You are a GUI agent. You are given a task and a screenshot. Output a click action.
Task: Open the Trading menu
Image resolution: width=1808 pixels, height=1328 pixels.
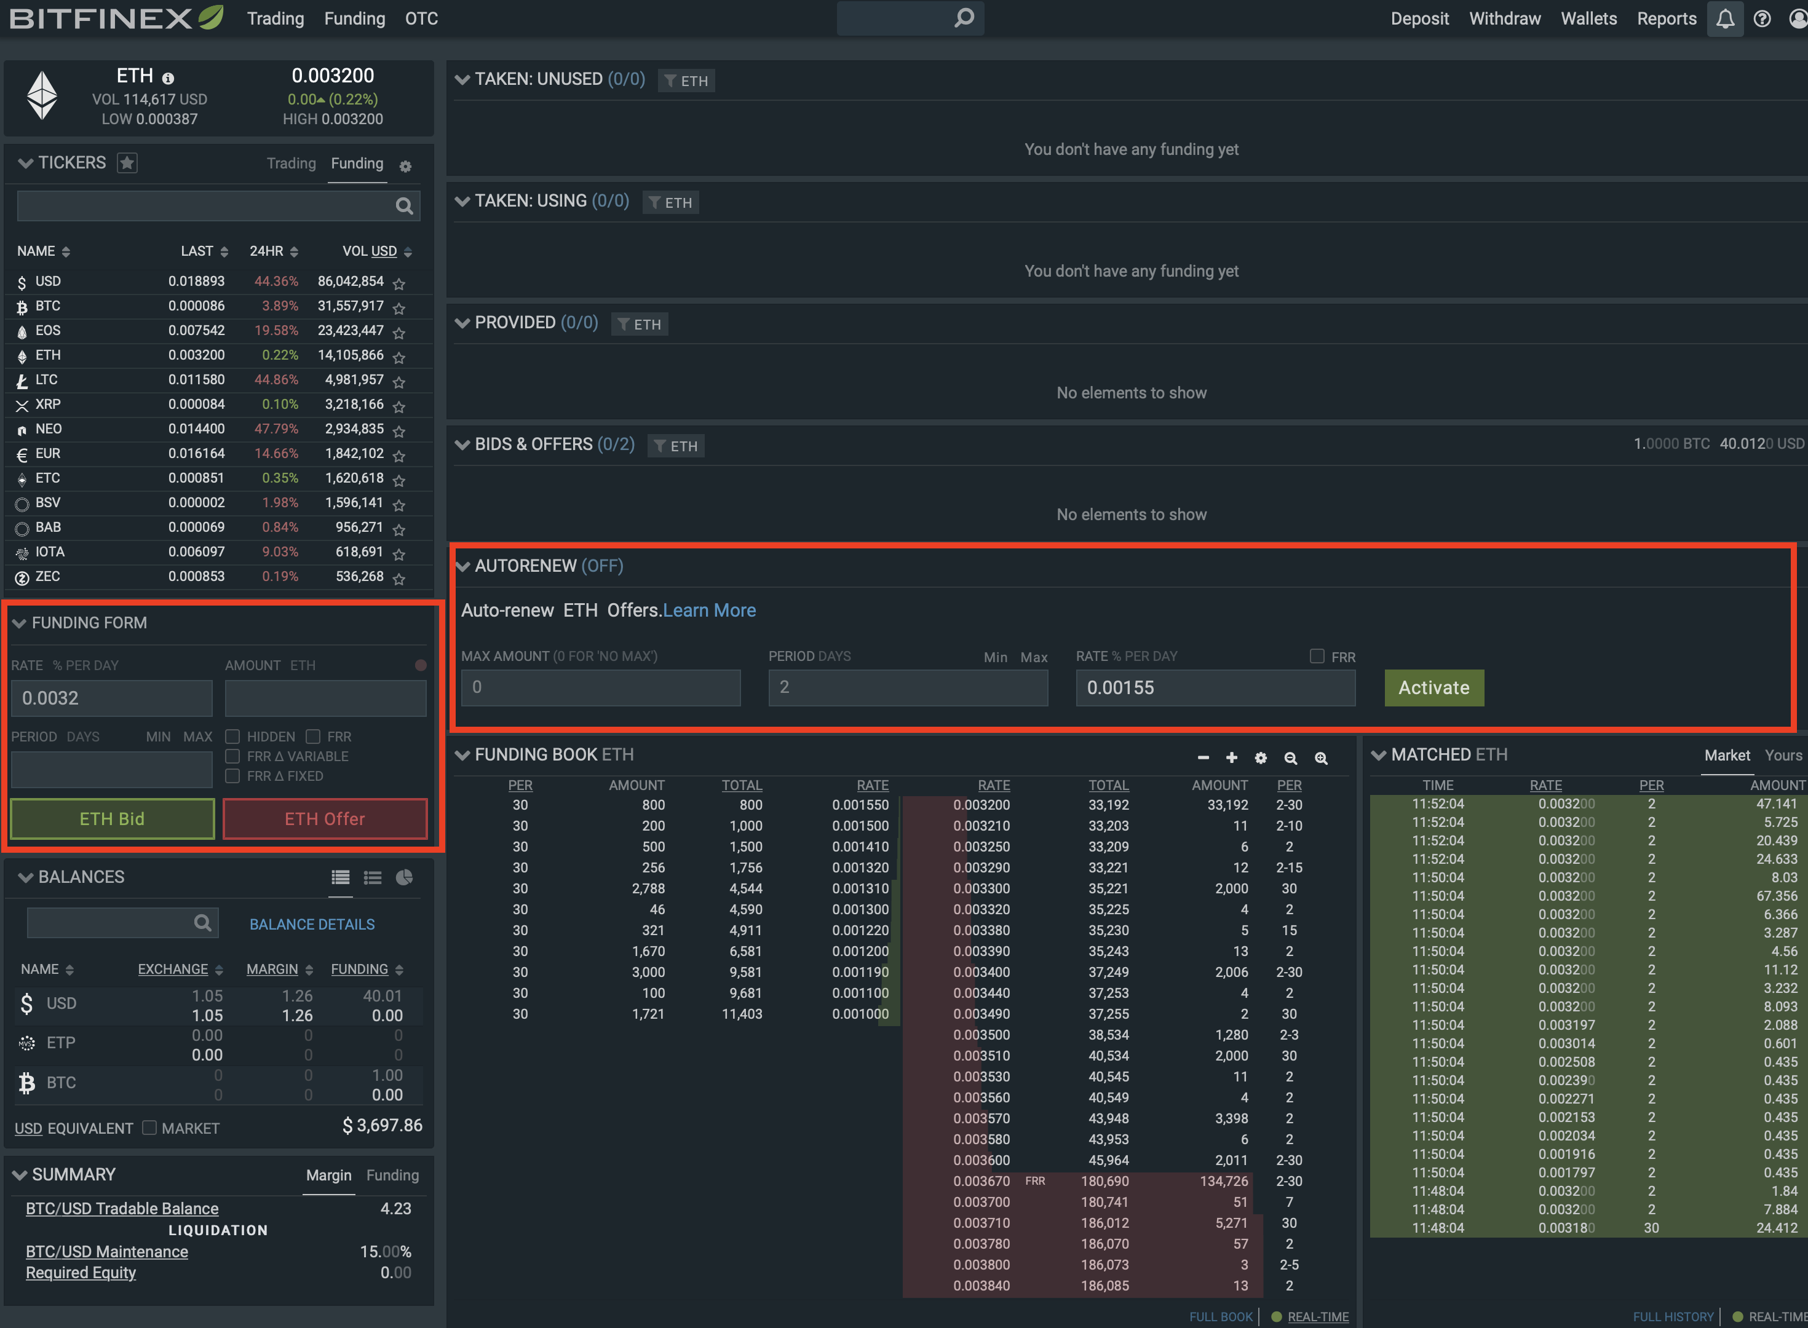[275, 18]
